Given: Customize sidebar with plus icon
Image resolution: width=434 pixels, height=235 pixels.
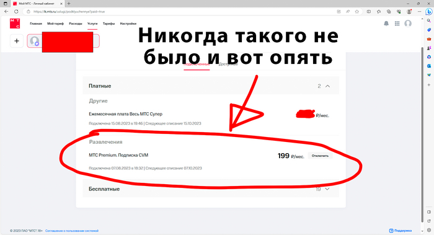Looking at the screenshot, I should 429,85.
